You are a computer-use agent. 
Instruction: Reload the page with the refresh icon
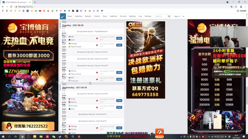click(11, 7)
